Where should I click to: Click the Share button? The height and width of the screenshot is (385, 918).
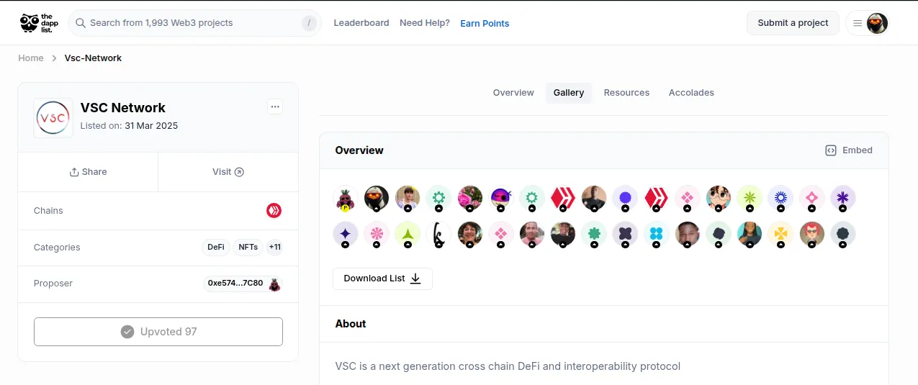point(88,172)
